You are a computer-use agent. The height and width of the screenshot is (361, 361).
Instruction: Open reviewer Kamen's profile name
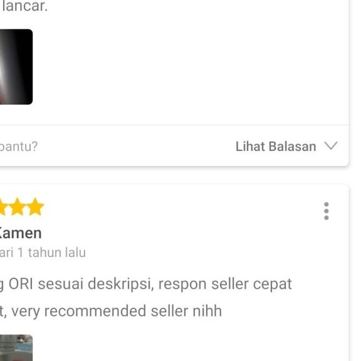(21, 233)
